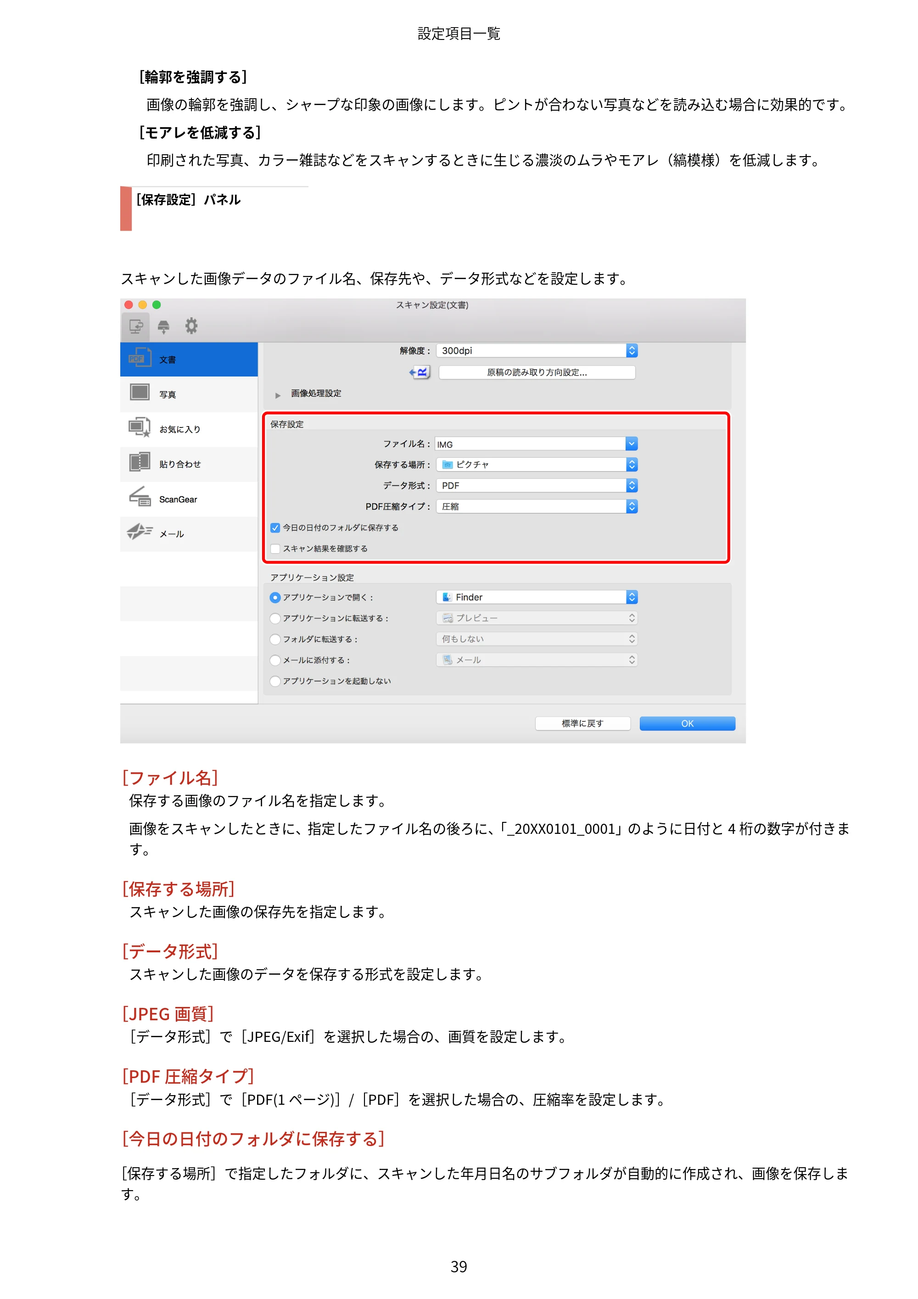Image resolution: width=918 pixels, height=1299 pixels.
Task: Select the 貼り合わせ stitch scan item
Action: coord(189,464)
